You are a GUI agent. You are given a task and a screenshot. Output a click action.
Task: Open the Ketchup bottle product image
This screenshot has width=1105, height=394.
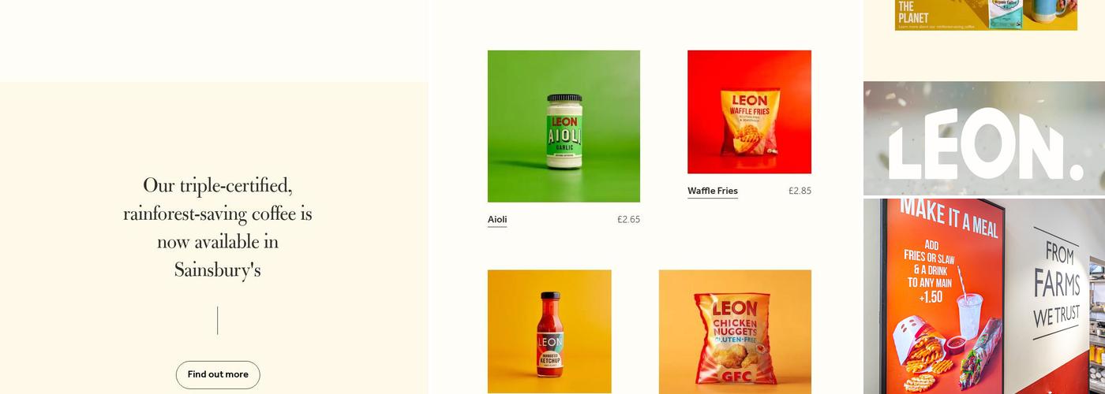point(549,332)
